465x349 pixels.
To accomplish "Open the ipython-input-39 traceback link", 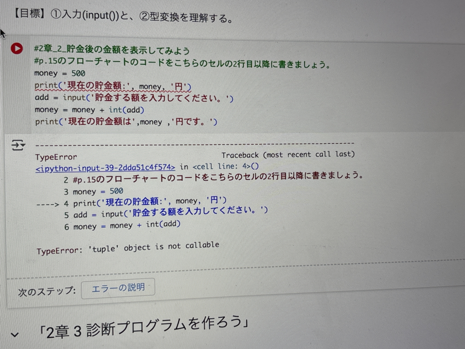I will 105,168.
